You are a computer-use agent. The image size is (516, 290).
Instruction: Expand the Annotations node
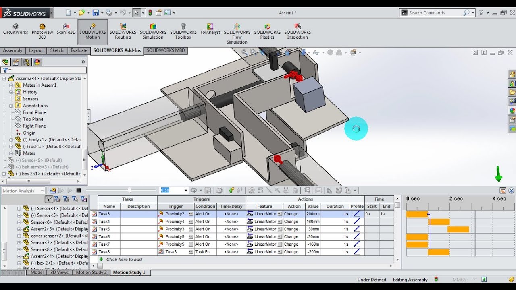[x=11, y=106]
